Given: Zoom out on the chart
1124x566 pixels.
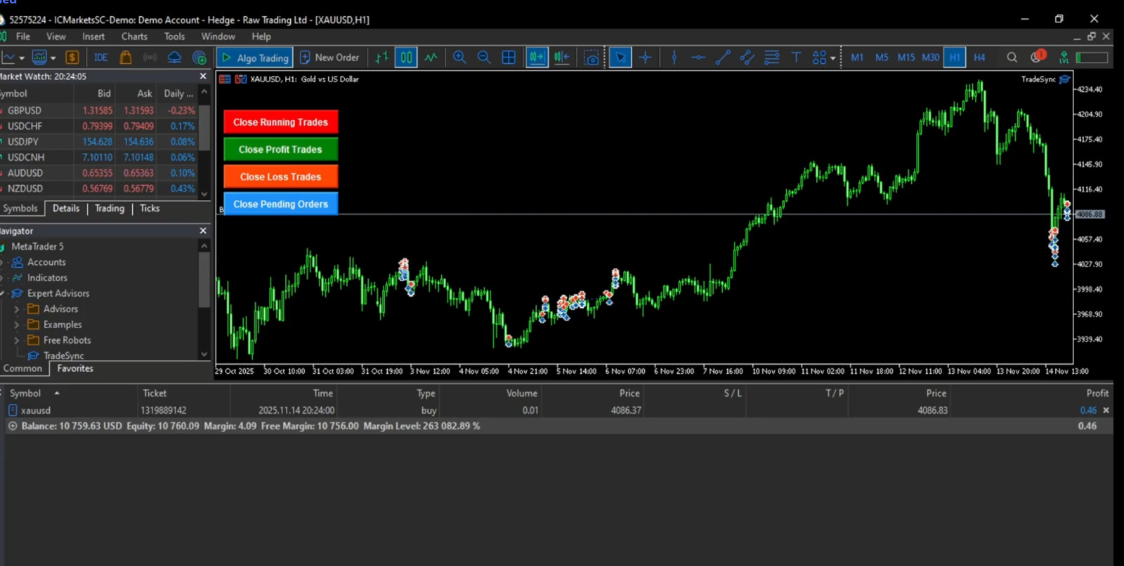Looking at the screenshot, I should 484,58.
